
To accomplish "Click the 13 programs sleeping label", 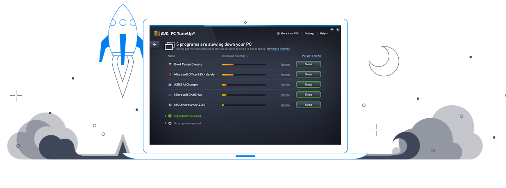I will [x=187, y=116].
